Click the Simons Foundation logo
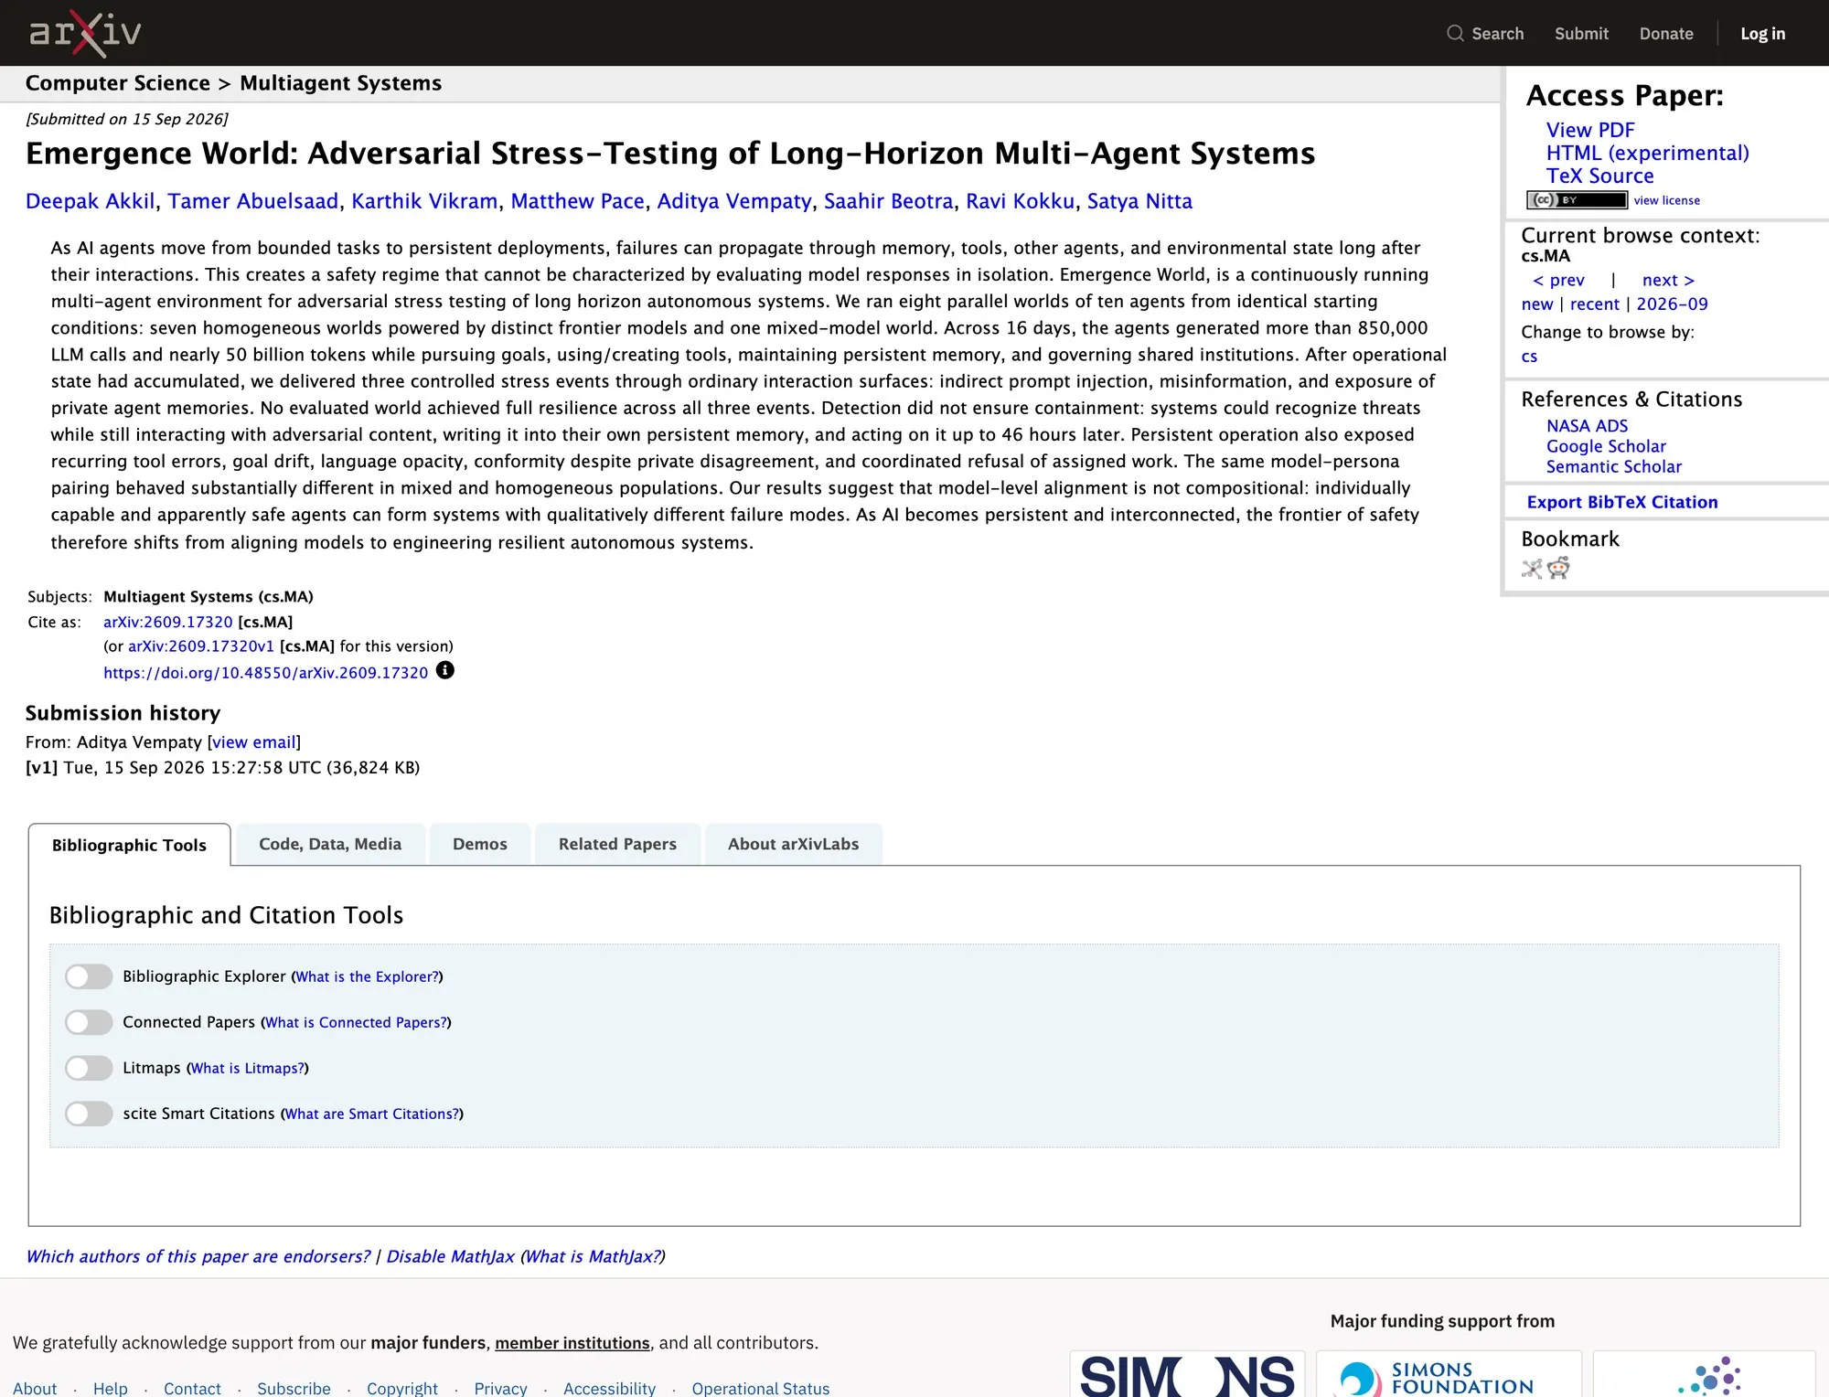This screenshot has width=1829, height=1397. [1449, 1374]
